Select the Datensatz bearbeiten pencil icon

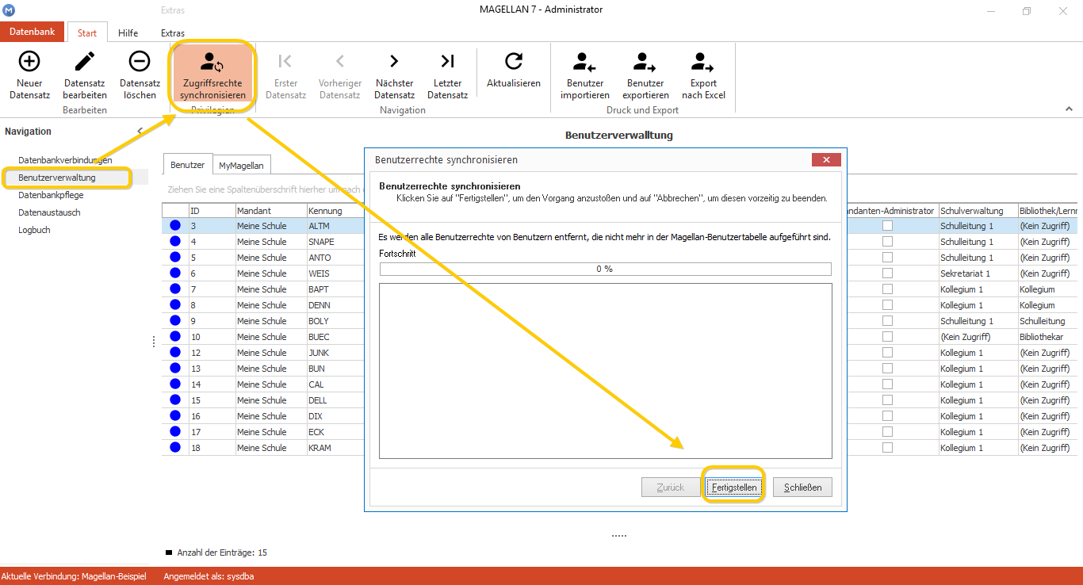point(85,61)
